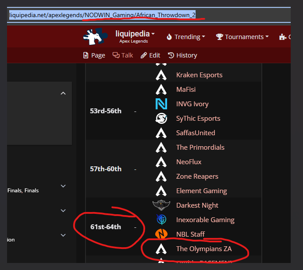Click the Apex icon next to Kraken Esports
303x270 pixels.
pyautogui.click(x=161, y=75)
